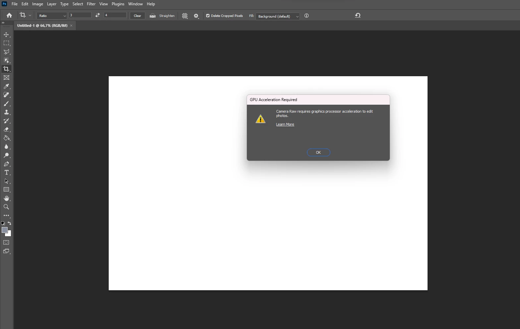Open the Image menu

coord(37,4)
